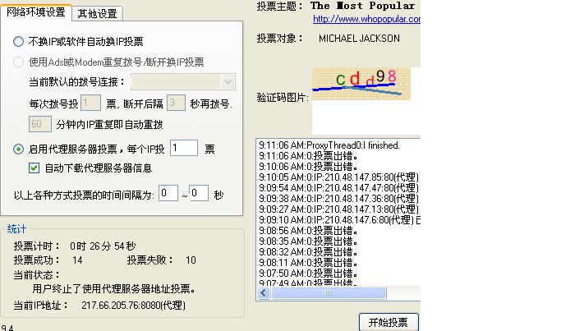Image resolution: width=561 pixels, height=331 pixels.
Task: Click the 断开后隔 seconds field
Action: point(175,103)
